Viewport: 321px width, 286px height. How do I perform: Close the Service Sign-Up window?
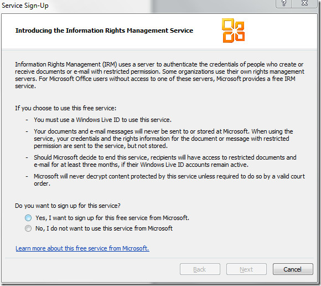click(304, 3)
